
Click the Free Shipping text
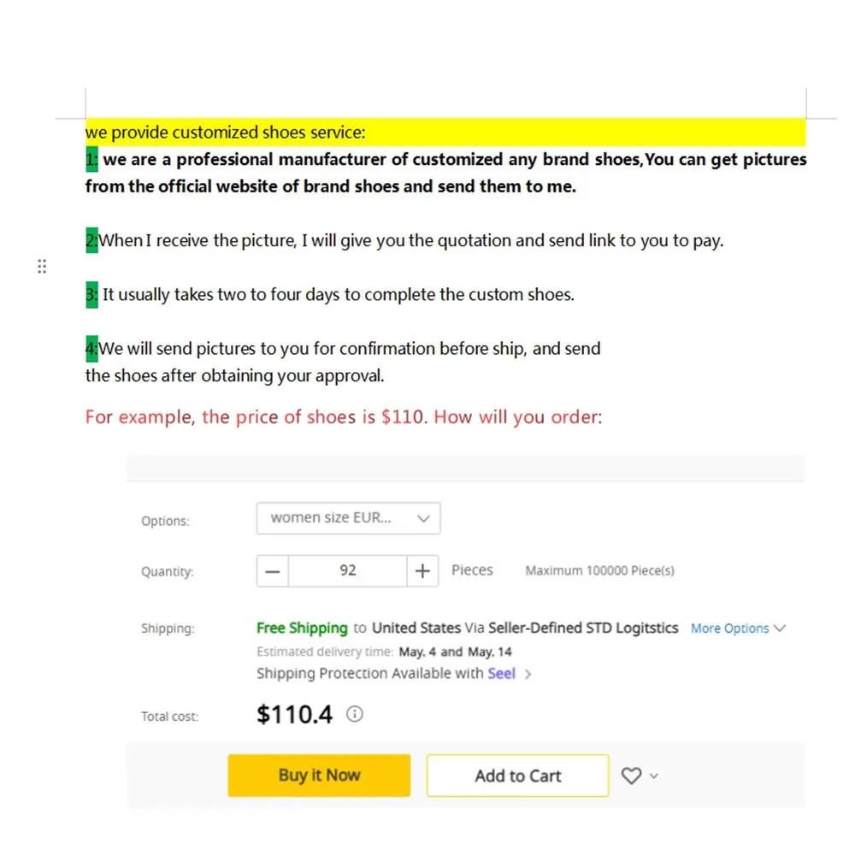click(x=302, y=628)
